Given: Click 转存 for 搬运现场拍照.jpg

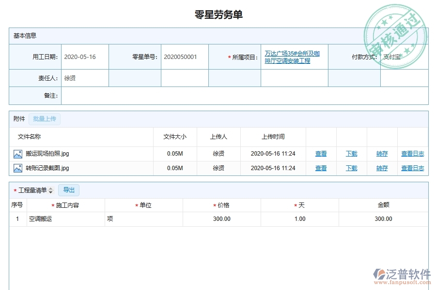Looking at the screenshot, I should point(381,153).
